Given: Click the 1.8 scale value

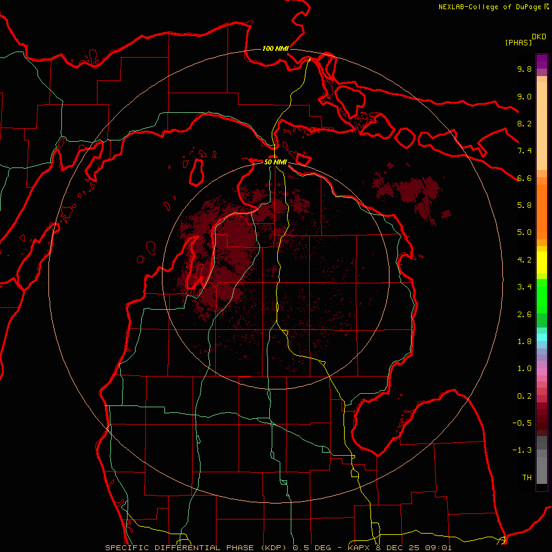Looking at the screenshot, I should pos(524,342).
